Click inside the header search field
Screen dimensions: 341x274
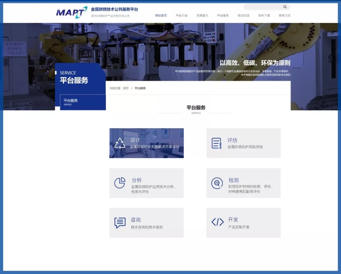263,7
